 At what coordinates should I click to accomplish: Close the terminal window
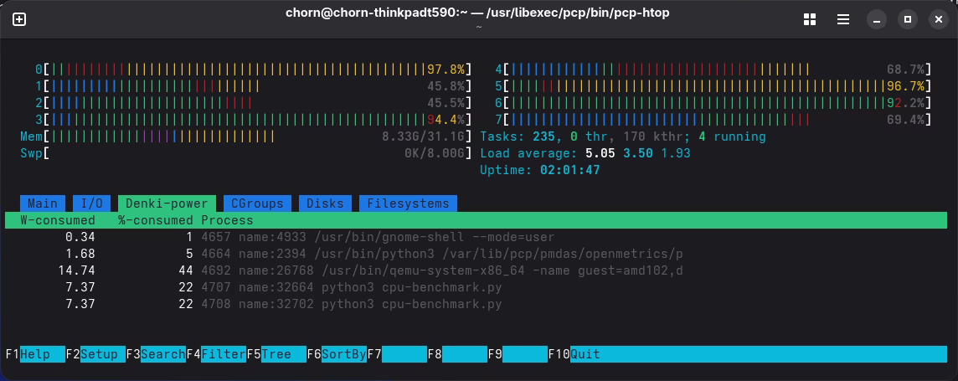(939, 19)
